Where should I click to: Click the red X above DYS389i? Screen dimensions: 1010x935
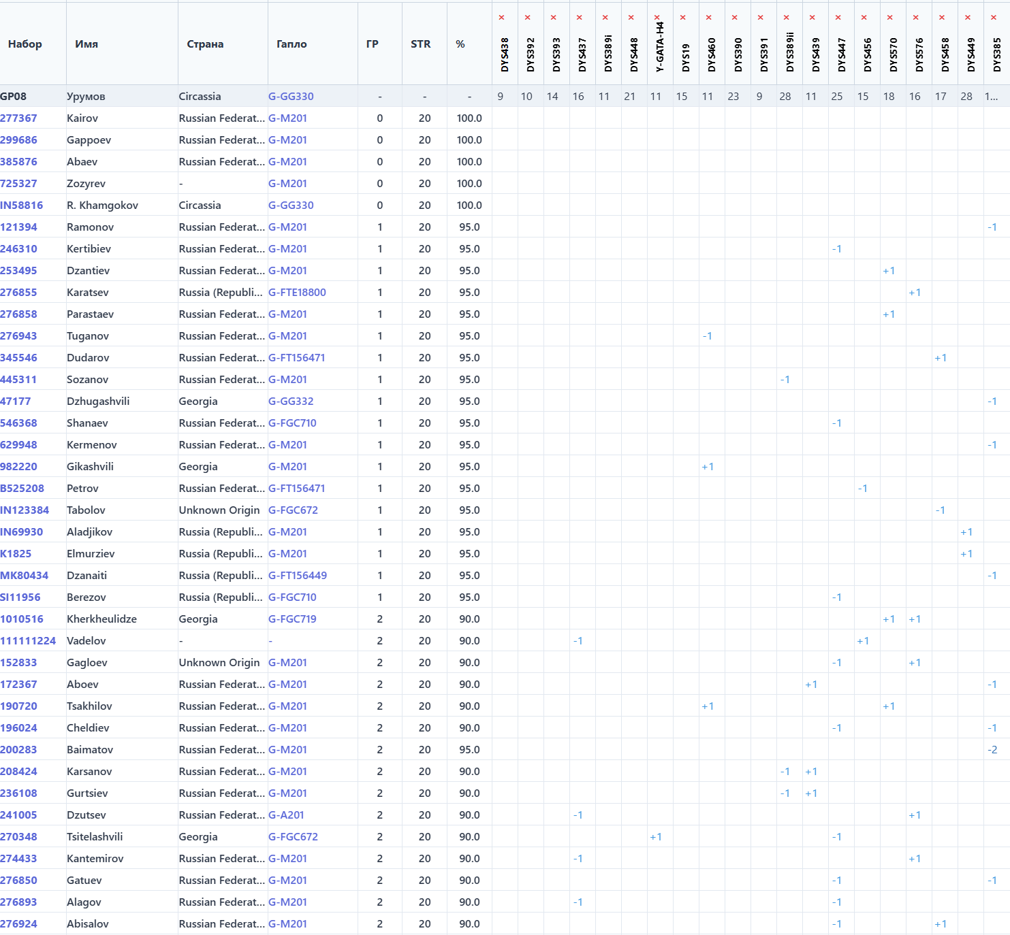coord(605,18)
